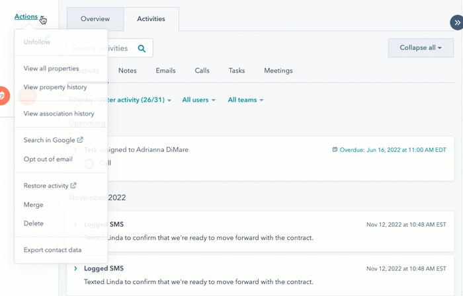Image resolution: width=463 pixels, height=296 pixels.
Task: Open the All teams filter dropdown
Action: click(245, 100)
